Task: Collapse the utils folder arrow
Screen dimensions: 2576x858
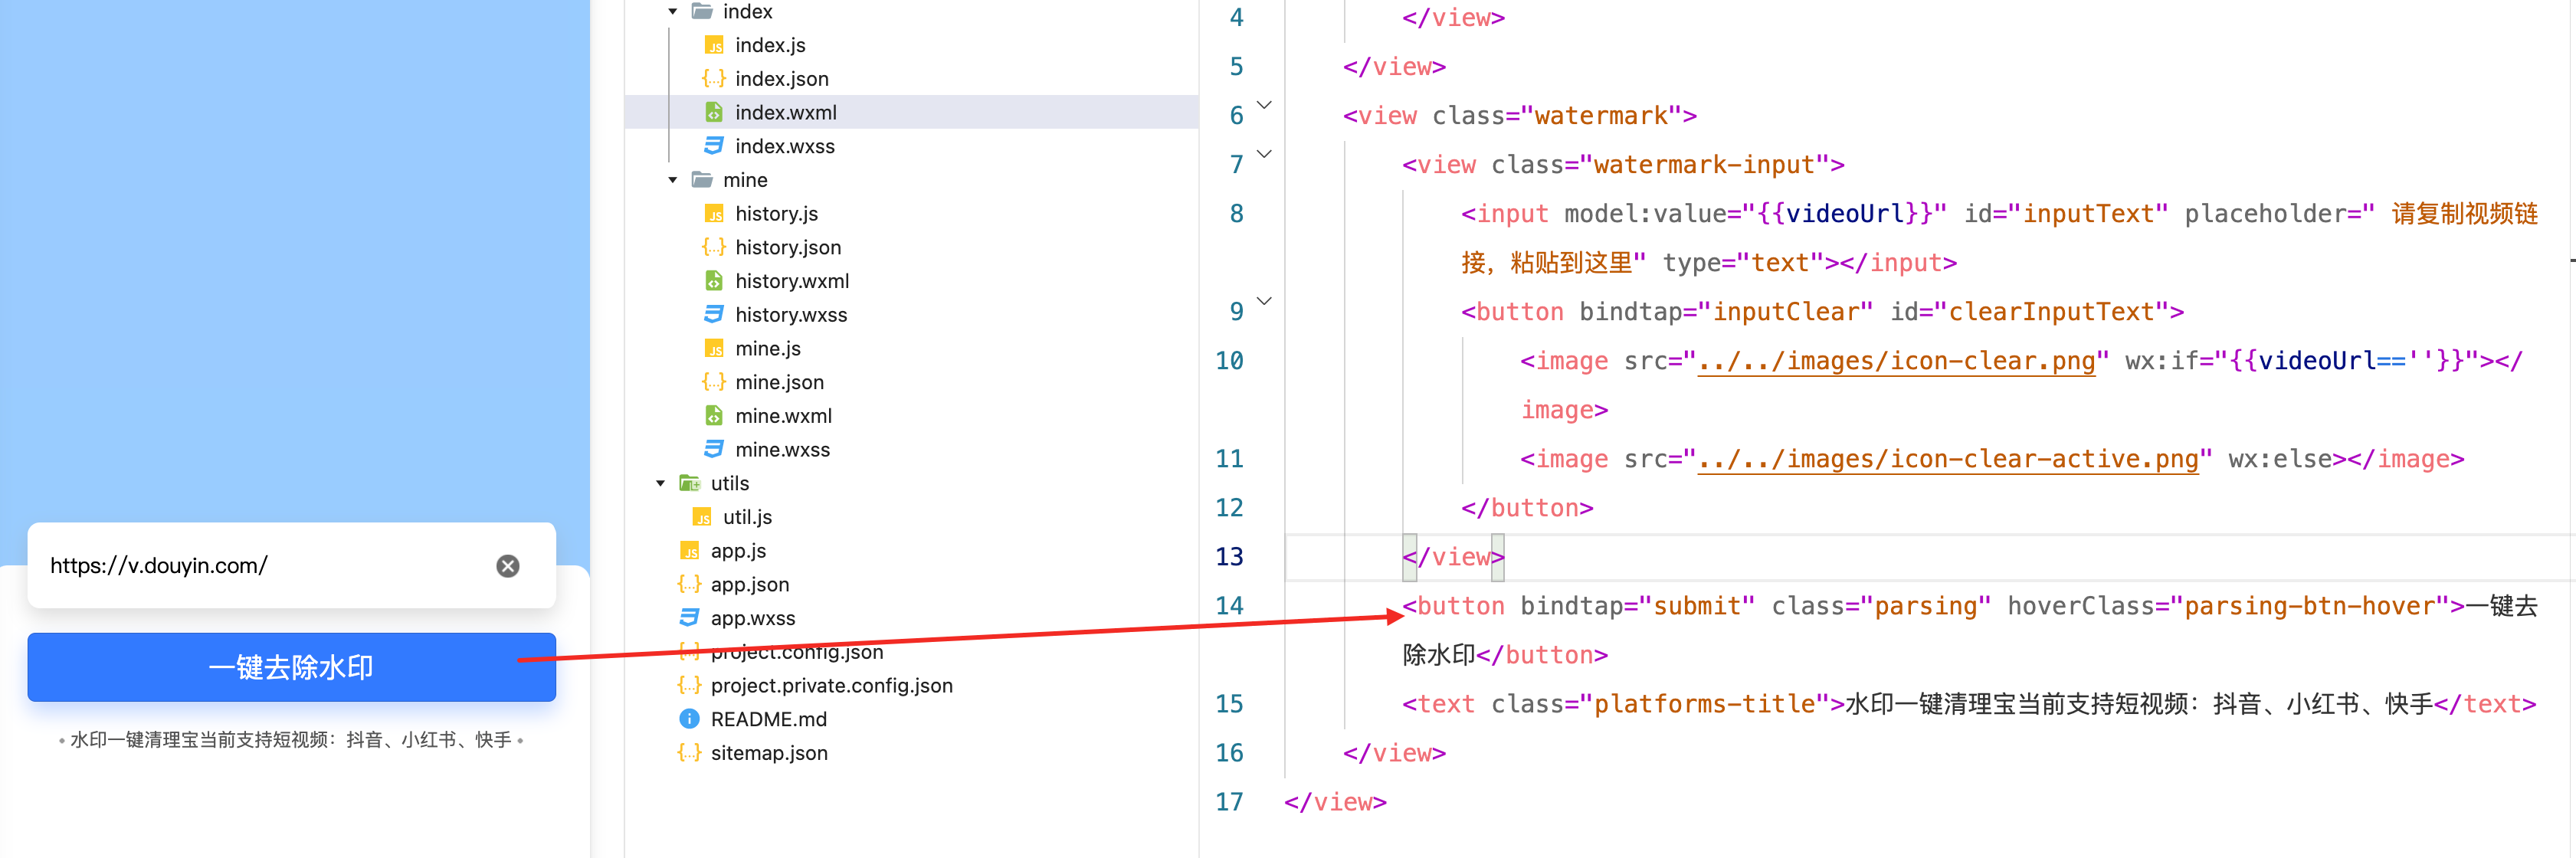Action: pyautogui.click(x=660, y=483)
